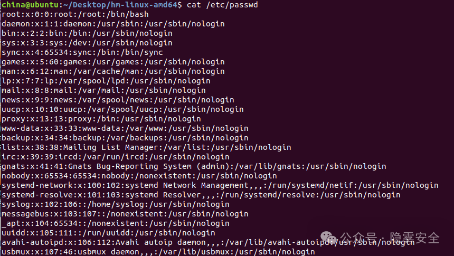Click the WeChat watermark icon
This screenshot has width=454, height=256.
(x=331, y=239)
